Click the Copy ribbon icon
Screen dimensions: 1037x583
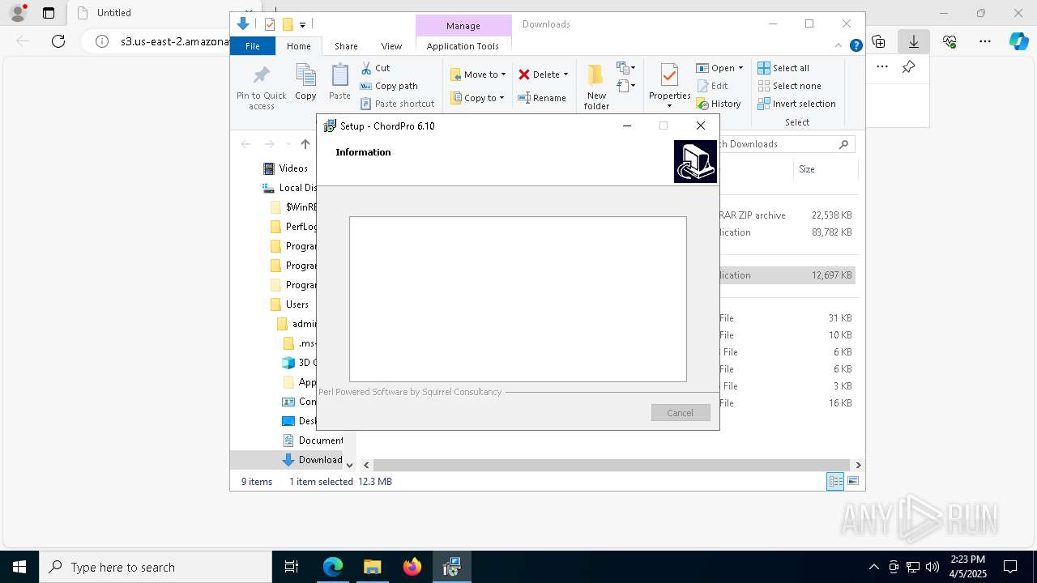305,75
